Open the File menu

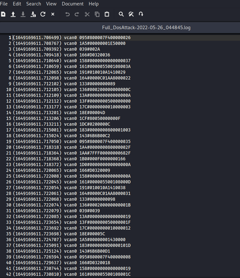click(x=4, y=4)
